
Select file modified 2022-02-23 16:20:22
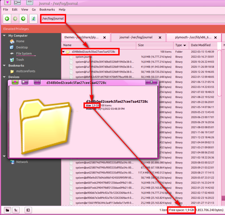(x=140, y=198)
